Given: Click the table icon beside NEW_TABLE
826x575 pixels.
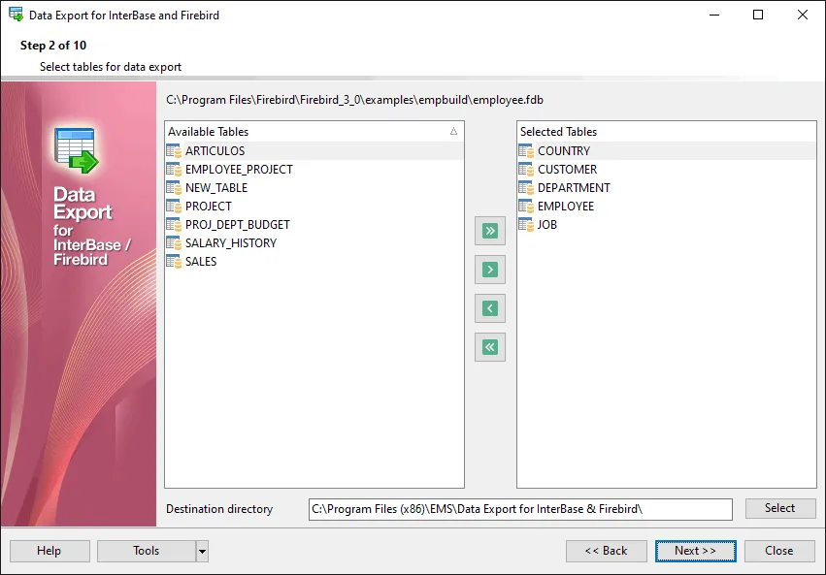Looking at the screenshot, I should tap(174, 188).
